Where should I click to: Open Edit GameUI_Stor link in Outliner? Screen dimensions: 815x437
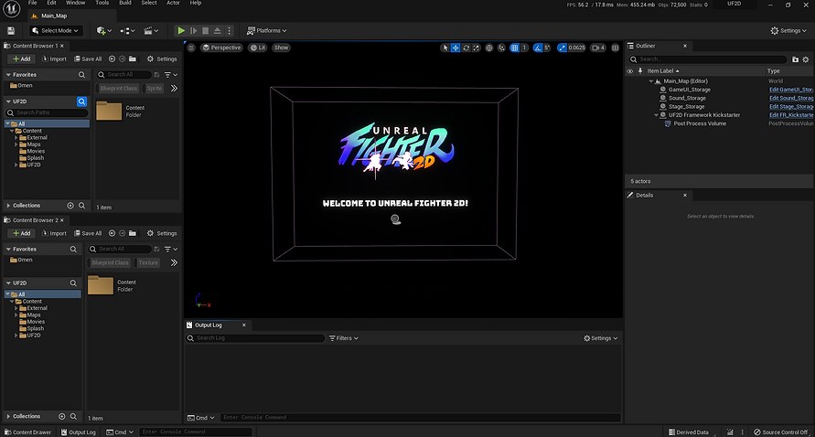tap(791, 90)
